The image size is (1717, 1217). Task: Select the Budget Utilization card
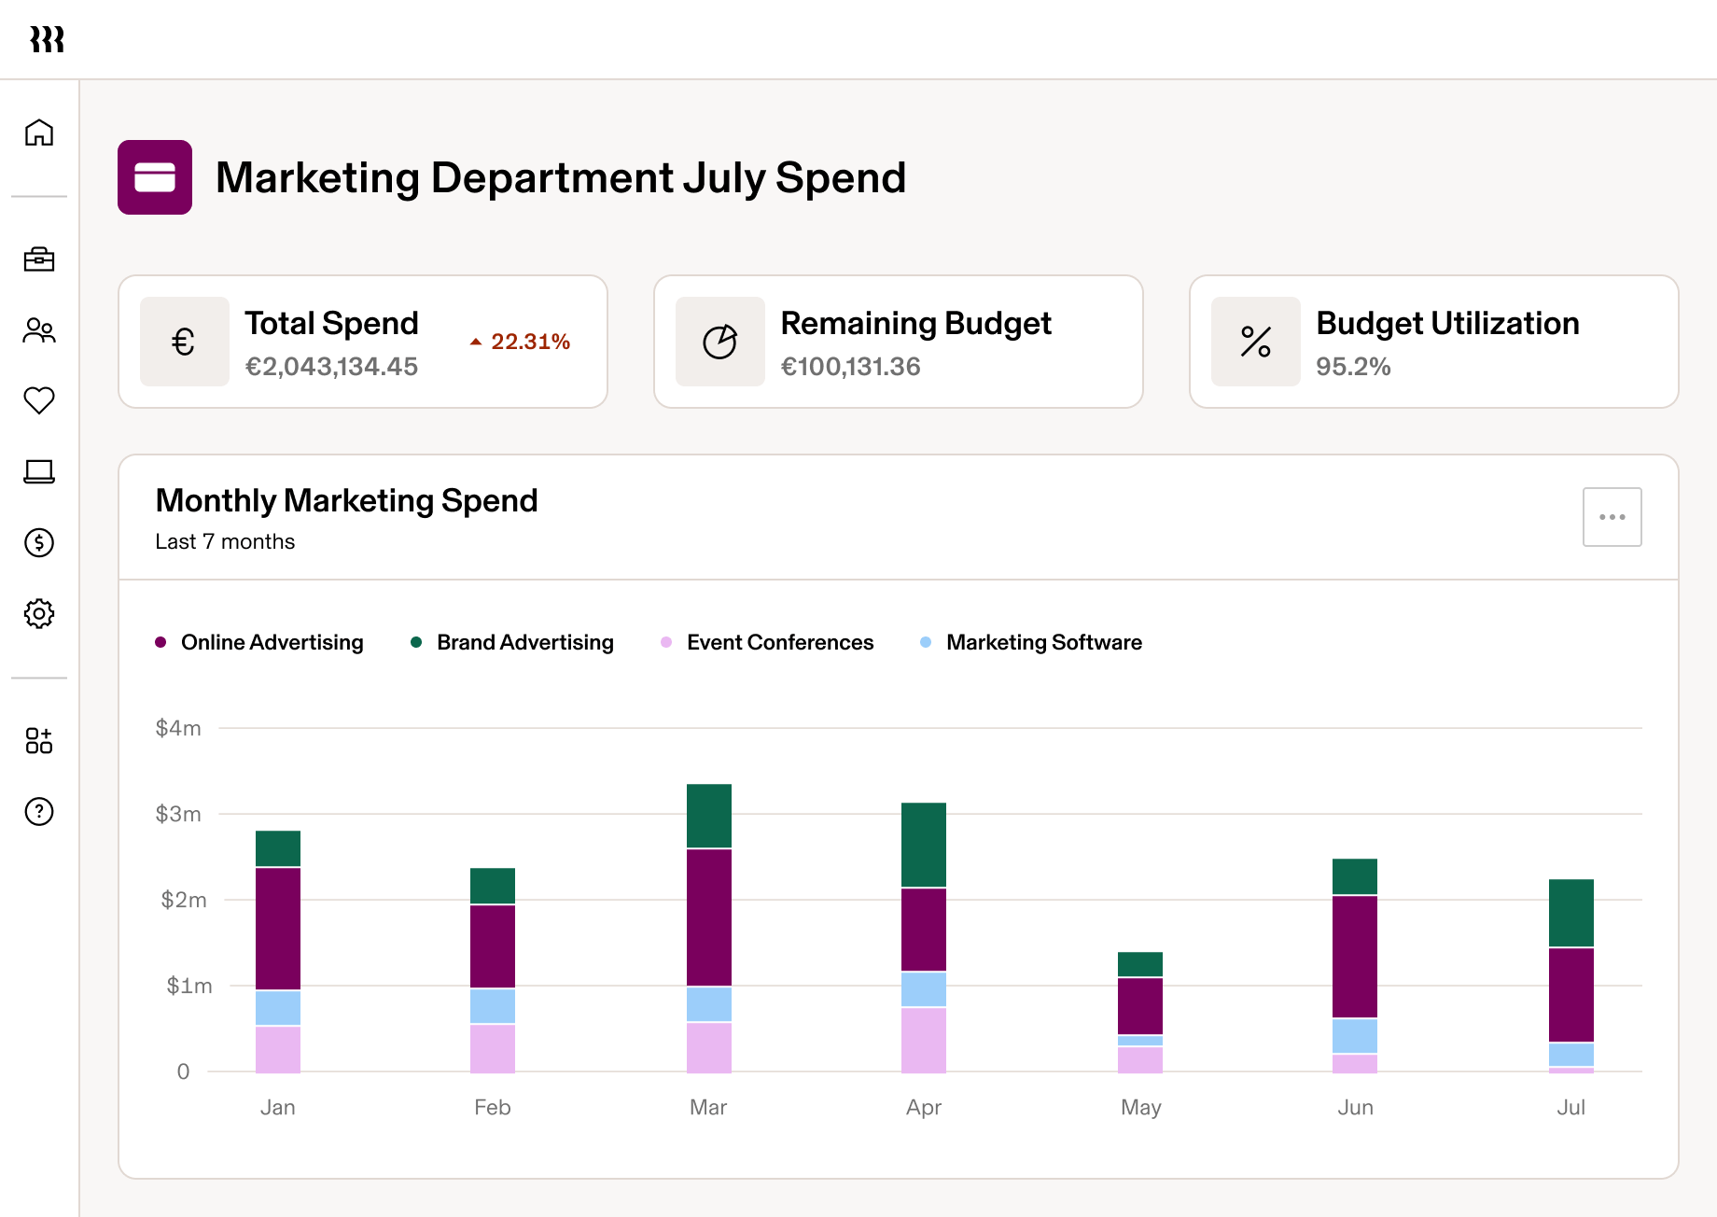(1433, 341)
